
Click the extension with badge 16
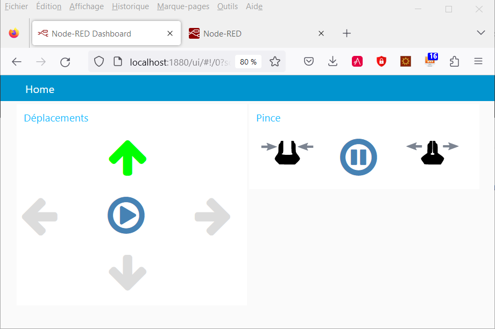pyautogui.click(x=430, y=60)
